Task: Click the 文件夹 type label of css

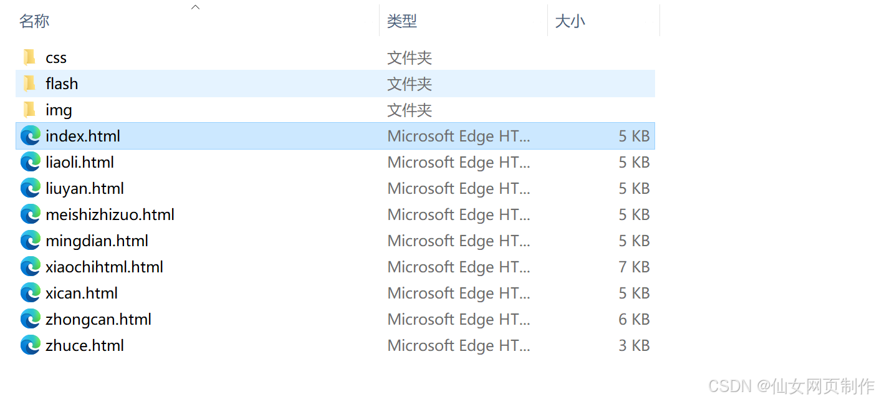Action: pyautogui.click(x=410, y=57)
